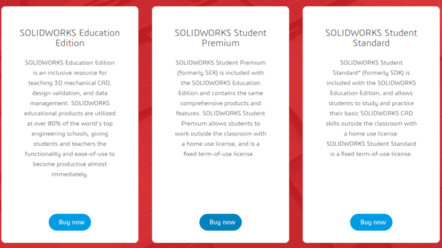Click "a home use license" in Student Standard card
The height and width of the screenshot is (248, 442).
click(x=371, y=134)
